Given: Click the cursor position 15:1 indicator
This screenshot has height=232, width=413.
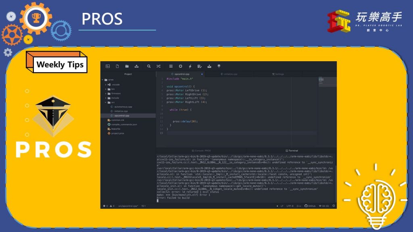Looking at the screenshot, I should (144, 206).
